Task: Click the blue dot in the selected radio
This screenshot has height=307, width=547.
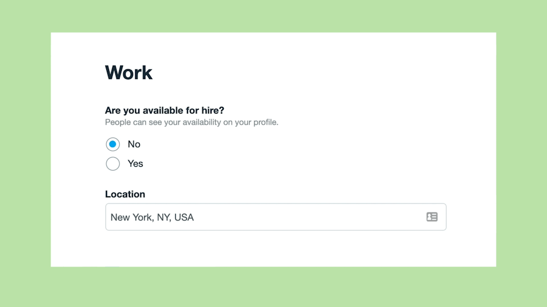Action: click(x=113, y=144)
